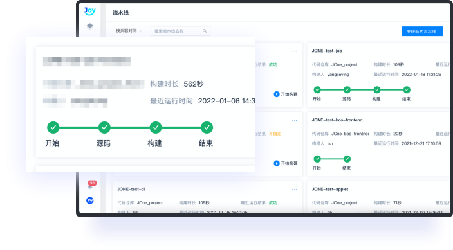
Task: Click 开始 stage check in zoomed card
Action: pos(53,127)
